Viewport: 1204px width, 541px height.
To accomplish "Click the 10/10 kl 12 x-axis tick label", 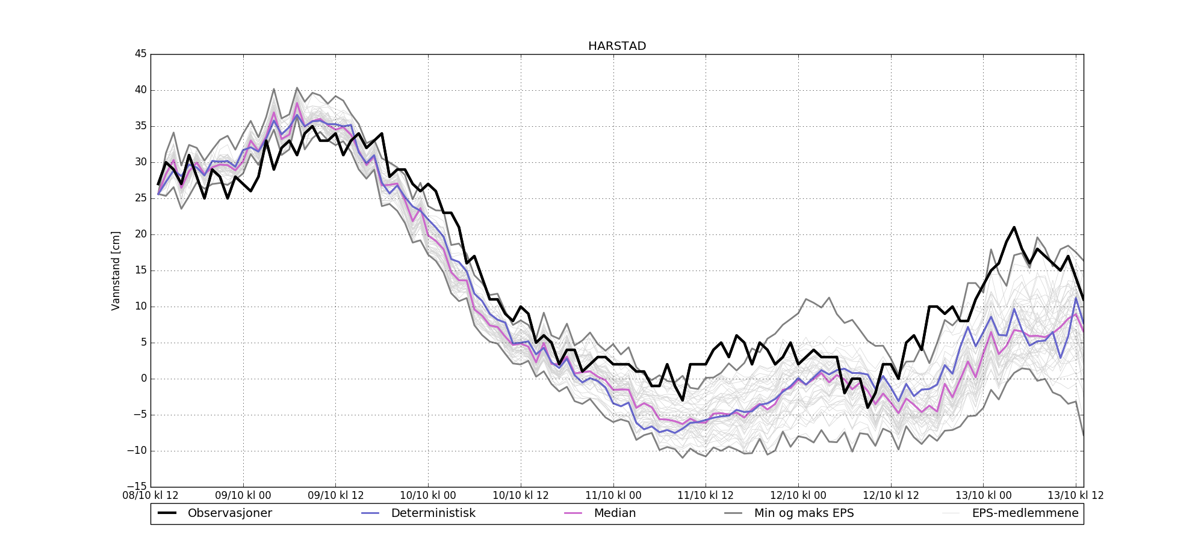I will click(521, 496).
